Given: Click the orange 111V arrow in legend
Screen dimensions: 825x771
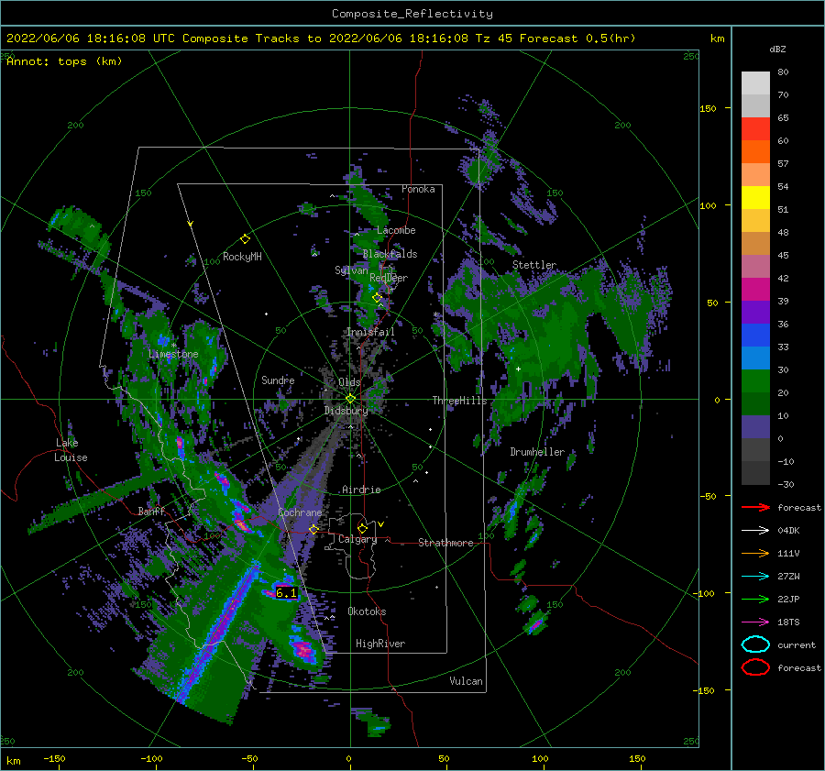Looking at the screenshot, I should pyautogui.click(x=755, y=553).
